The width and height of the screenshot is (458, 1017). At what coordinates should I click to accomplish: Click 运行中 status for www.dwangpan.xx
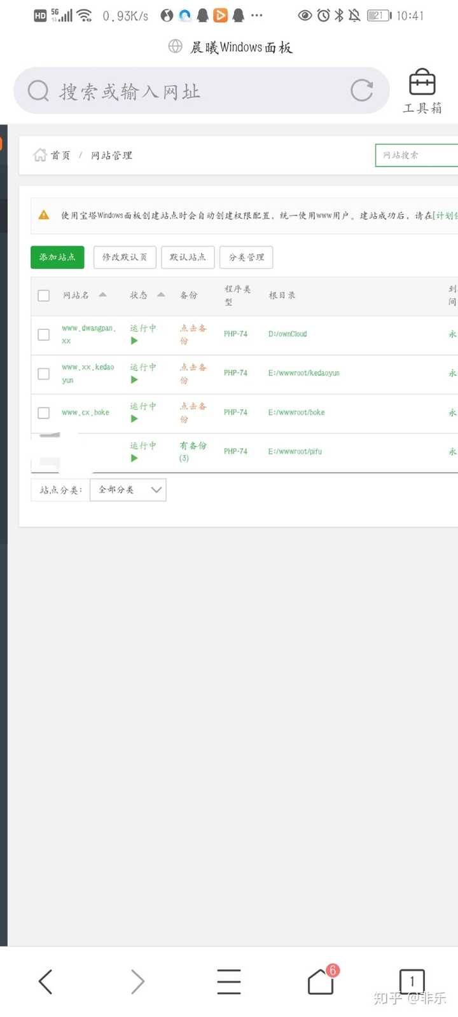point(143,328)
